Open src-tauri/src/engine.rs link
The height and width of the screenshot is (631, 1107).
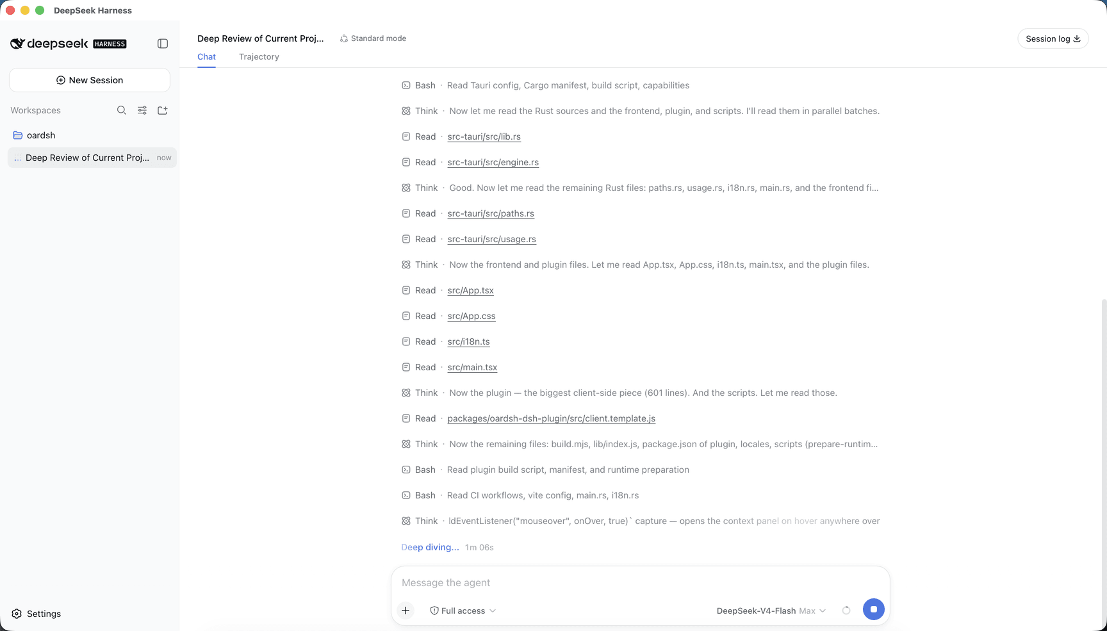(493, 162)
